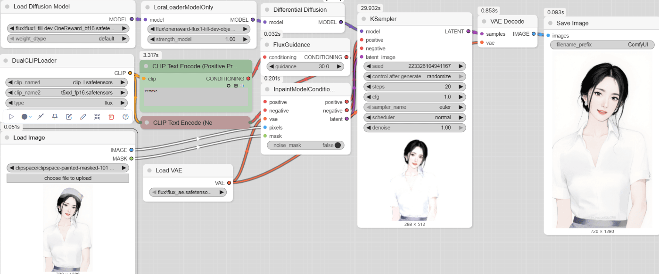
Task: Click the CLIP Text Encode negative node title
Action: click(182, 123)
